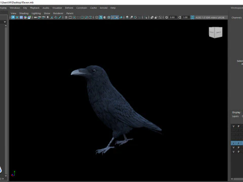Viewport: 243px width, 182px height.
Task: Open the Constrain menu
Action: coord(82,8)
